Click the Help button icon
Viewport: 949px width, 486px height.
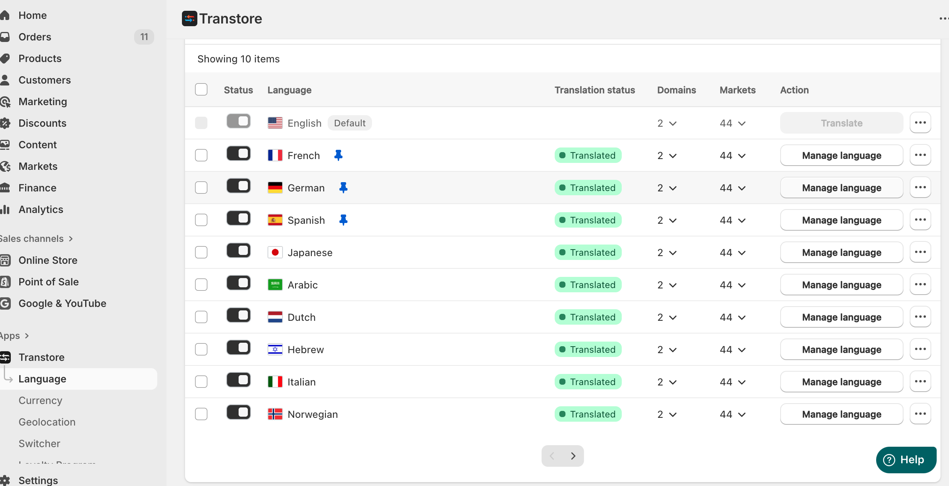(889, 460)
